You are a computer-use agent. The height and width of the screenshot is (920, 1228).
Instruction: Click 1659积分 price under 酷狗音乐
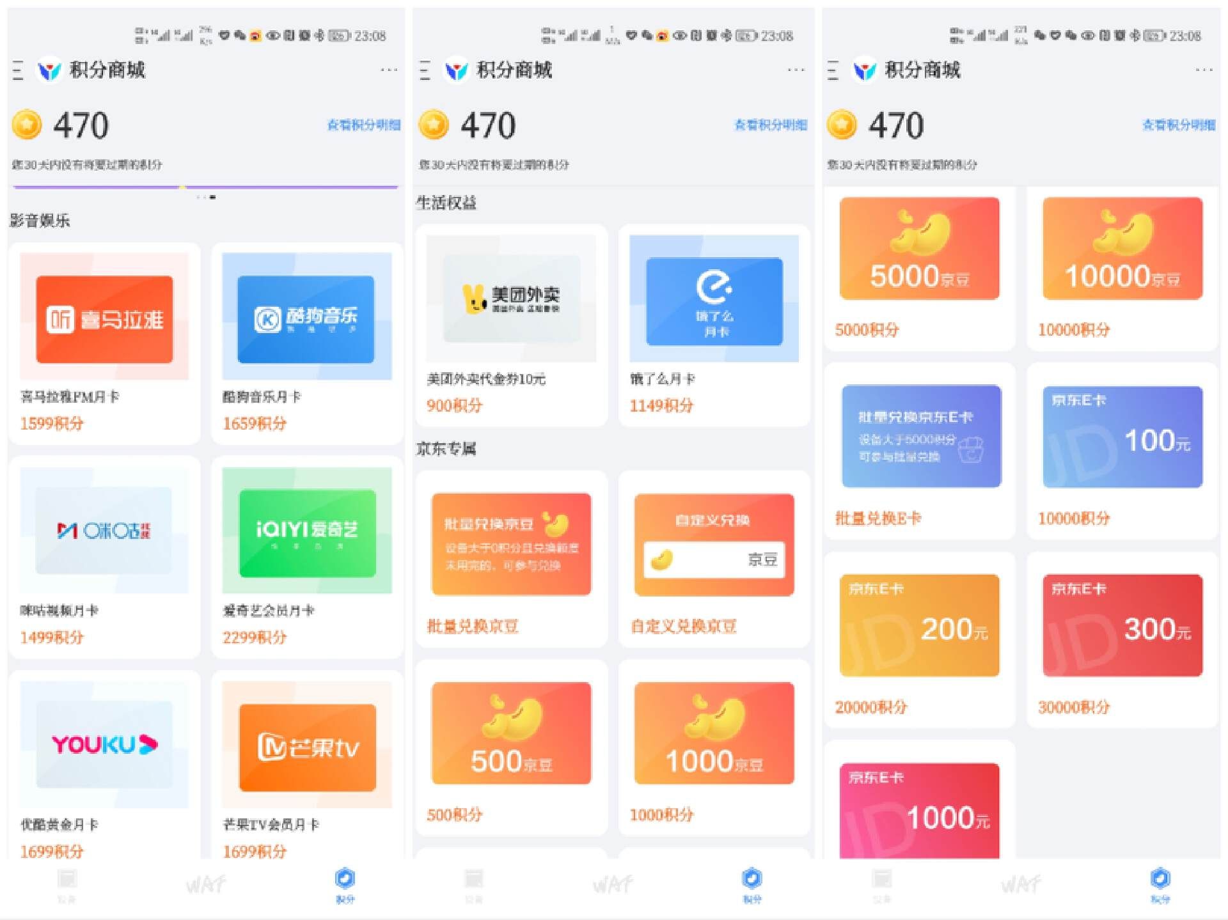tap(255, 423)
